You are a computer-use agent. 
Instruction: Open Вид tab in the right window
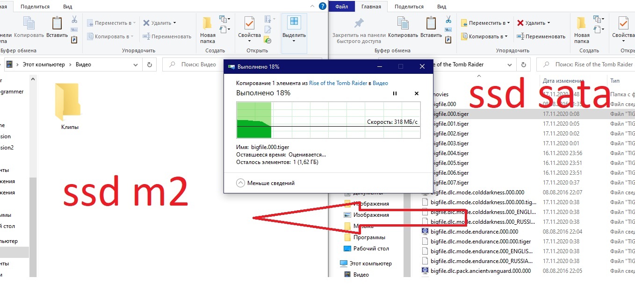pos(441,7)
